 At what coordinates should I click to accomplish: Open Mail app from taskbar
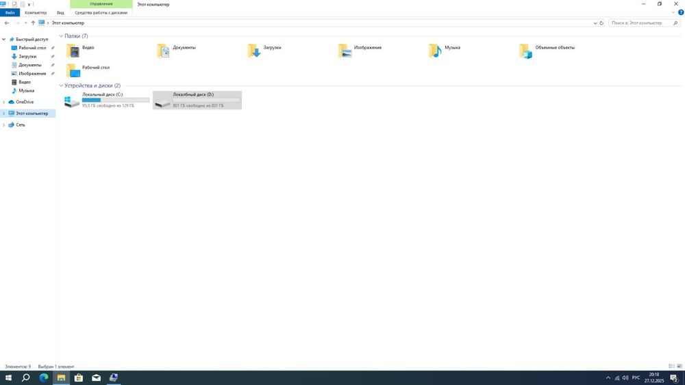(x=96, y=377)
